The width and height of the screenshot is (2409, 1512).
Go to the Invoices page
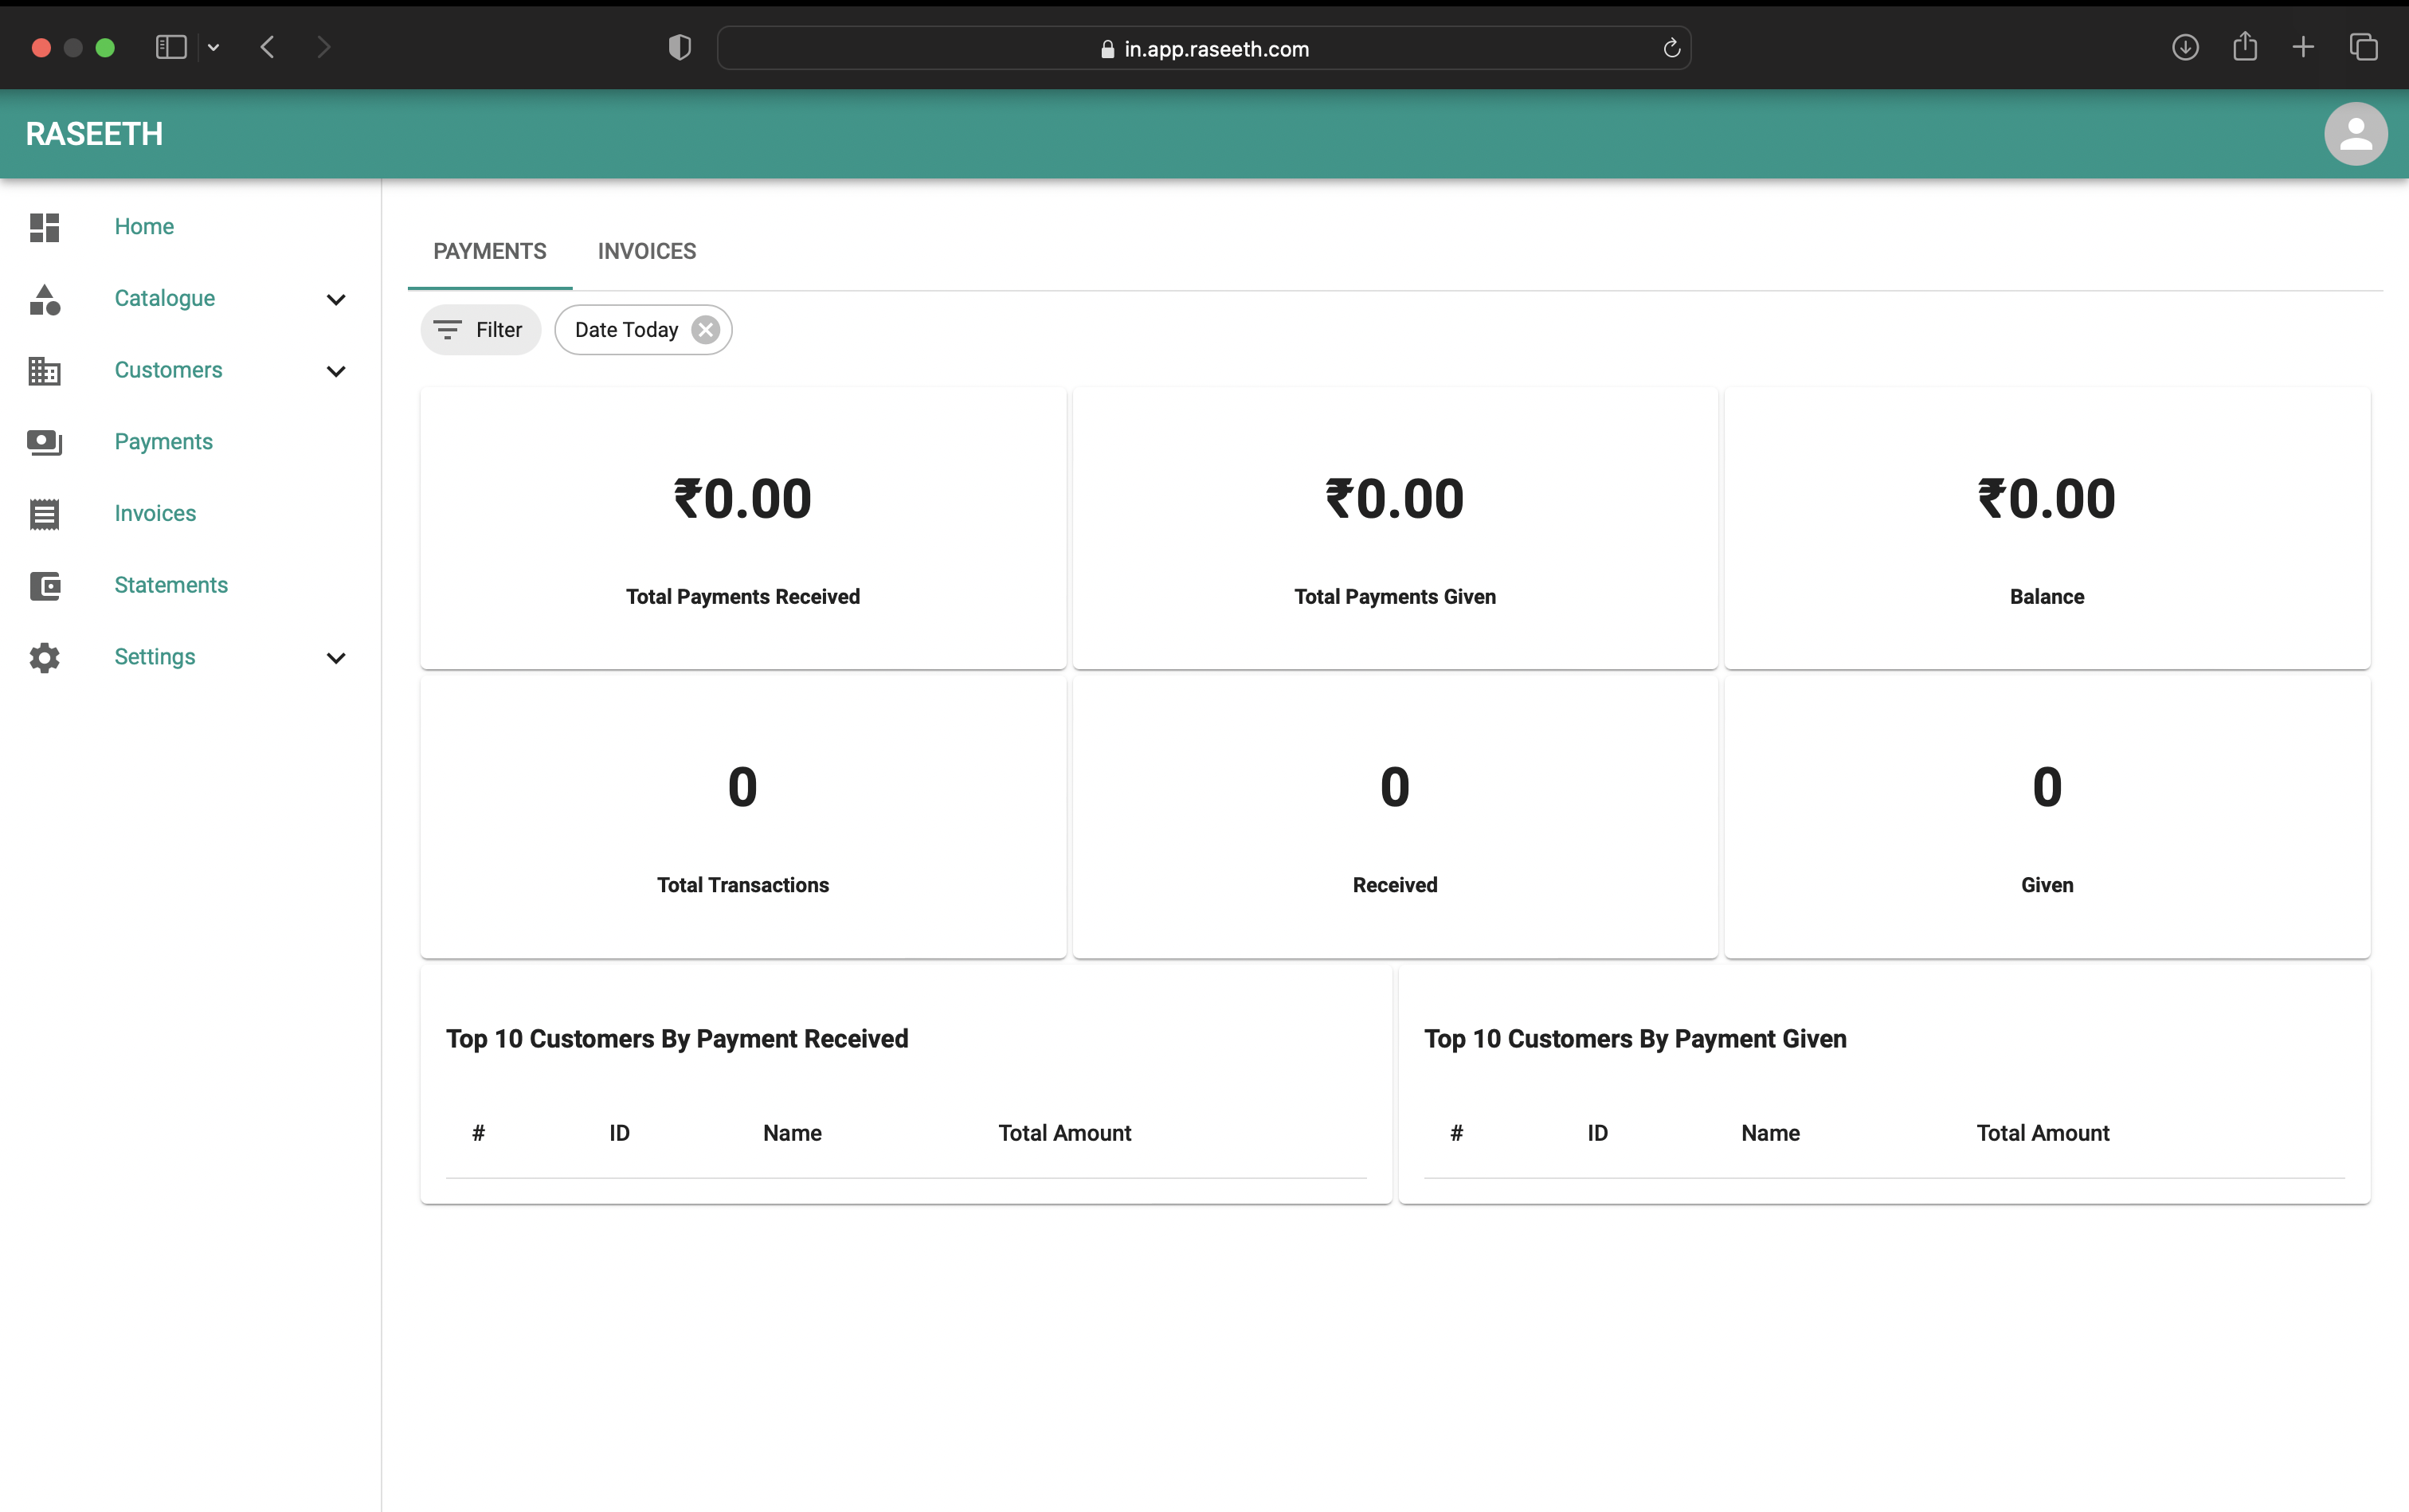155,514
